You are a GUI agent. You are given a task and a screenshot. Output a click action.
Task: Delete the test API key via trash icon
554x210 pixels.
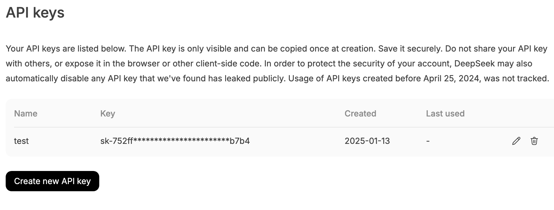534,141
